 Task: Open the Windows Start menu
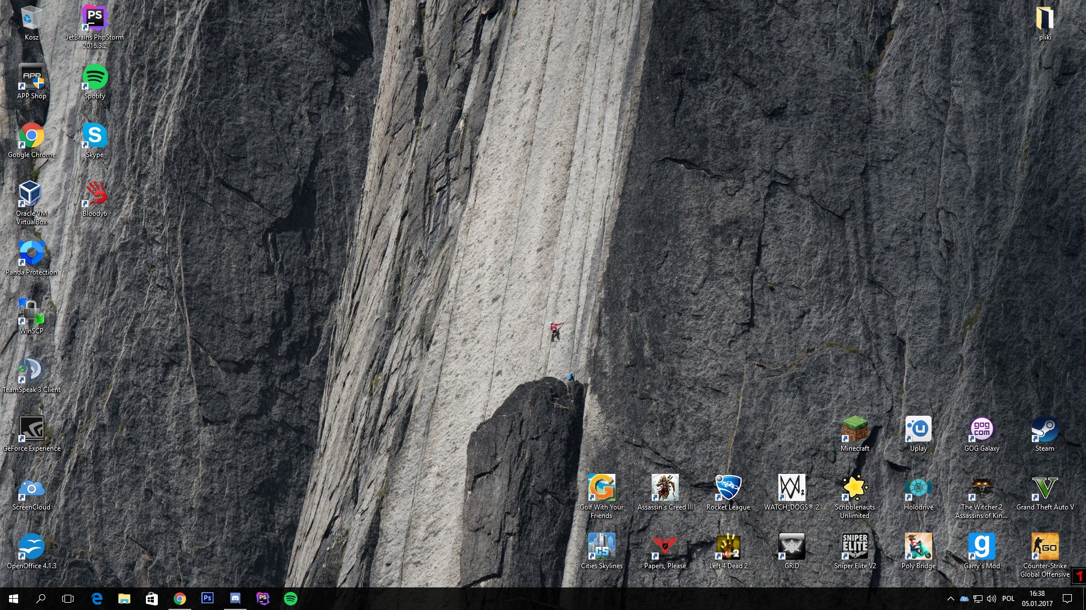tap(14, 599)
